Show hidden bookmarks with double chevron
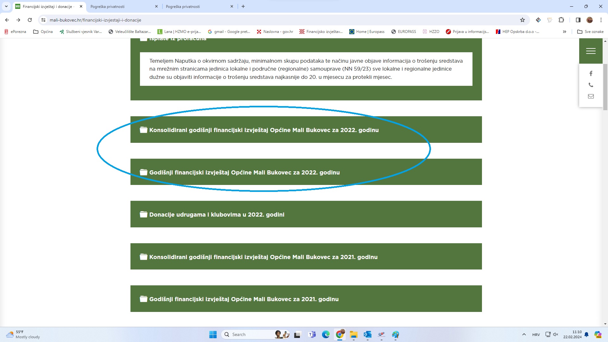 564,32
